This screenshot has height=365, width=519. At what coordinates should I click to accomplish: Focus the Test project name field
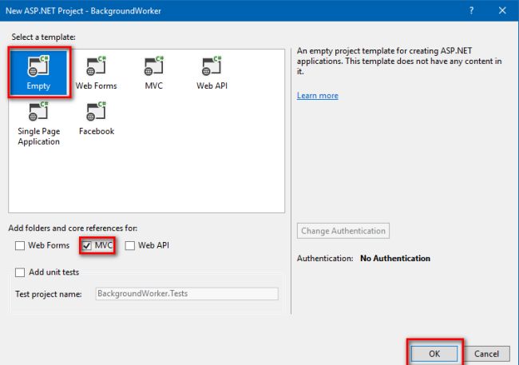187,294
